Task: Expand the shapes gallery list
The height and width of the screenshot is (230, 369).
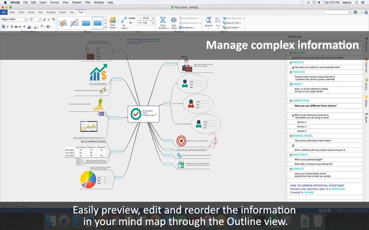Action: point(106,28)
